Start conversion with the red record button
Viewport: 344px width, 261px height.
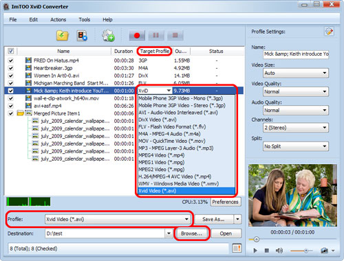click(x=137, y=36)
